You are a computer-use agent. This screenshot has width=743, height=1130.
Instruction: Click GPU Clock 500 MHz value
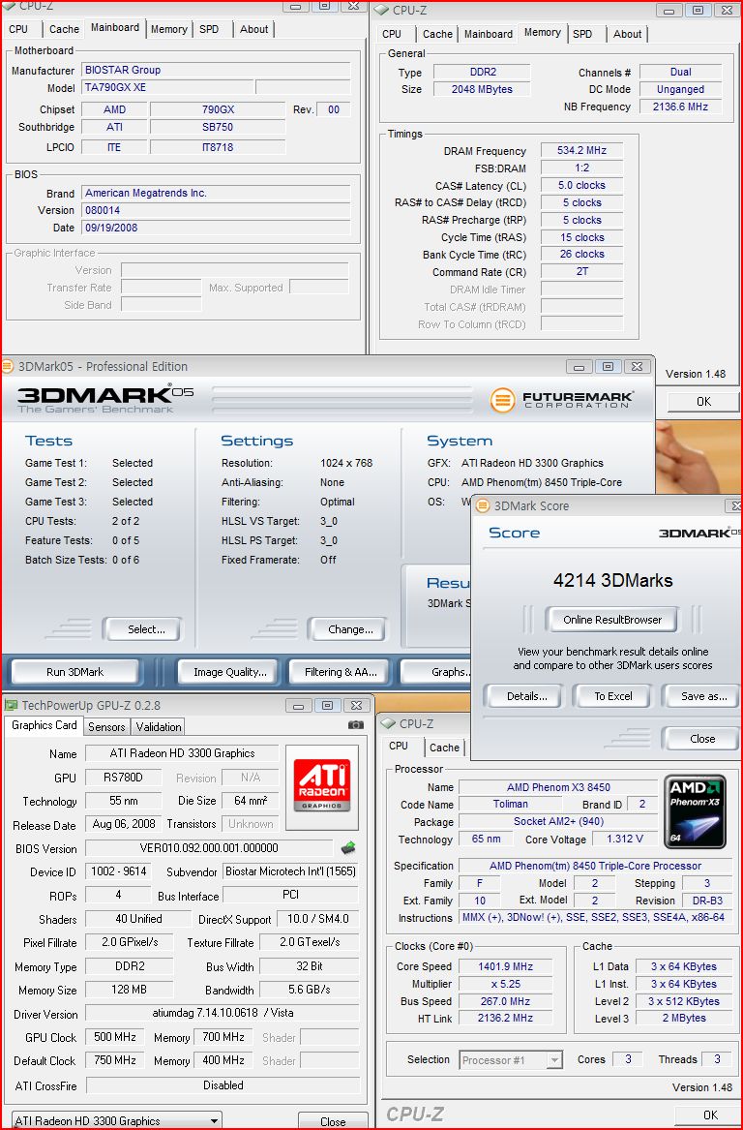pyautogui.click(x=115, y=1037)
